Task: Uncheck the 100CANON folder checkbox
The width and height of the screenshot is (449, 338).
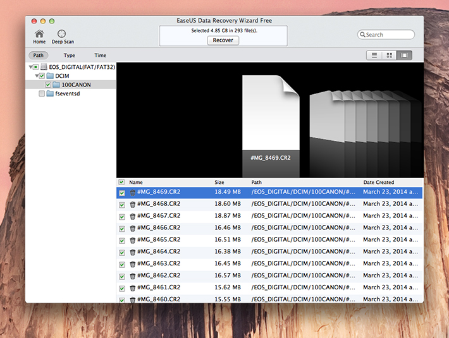Action: point(48,85)
